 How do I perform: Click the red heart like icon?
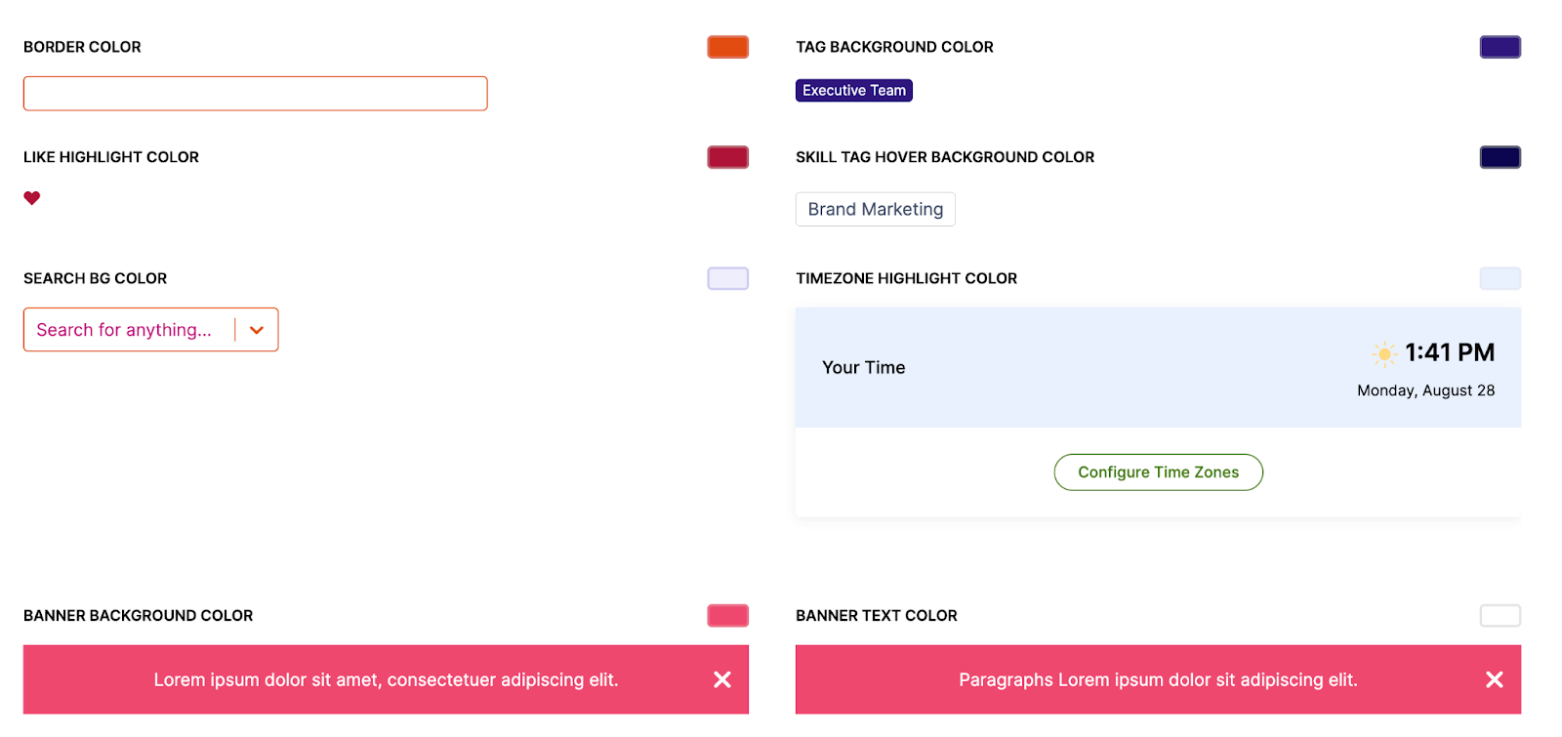[x=32, y=198]
